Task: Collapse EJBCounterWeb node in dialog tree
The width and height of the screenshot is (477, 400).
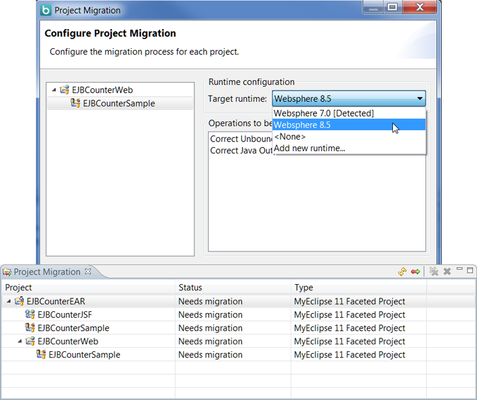Action: [x=53, y=90]
